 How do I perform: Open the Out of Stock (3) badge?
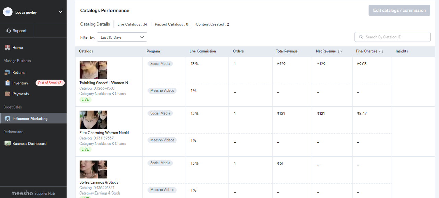pyautogui.click(x=50, y=83)
